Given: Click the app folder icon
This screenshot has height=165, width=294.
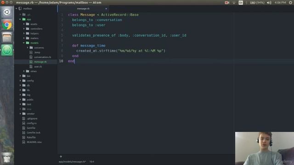Looking at the screenshot, I should 24,19.
